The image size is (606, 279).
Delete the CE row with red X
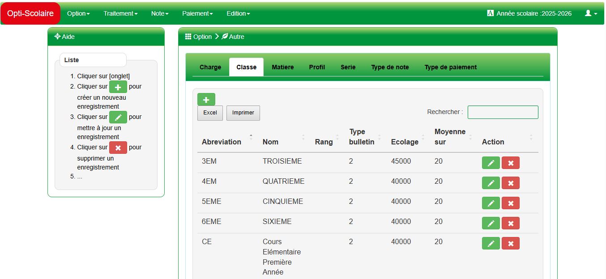(511, 243)
